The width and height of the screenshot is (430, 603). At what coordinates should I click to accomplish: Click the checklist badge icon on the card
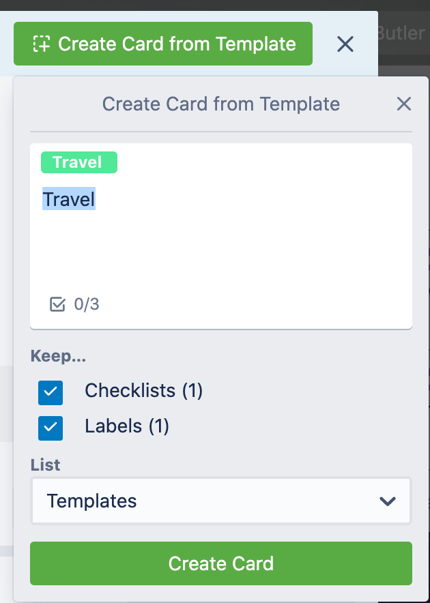57,304
